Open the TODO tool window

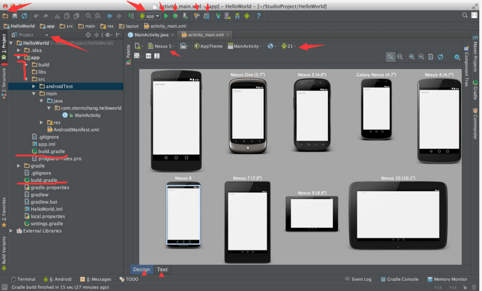[x=129, y=279]
